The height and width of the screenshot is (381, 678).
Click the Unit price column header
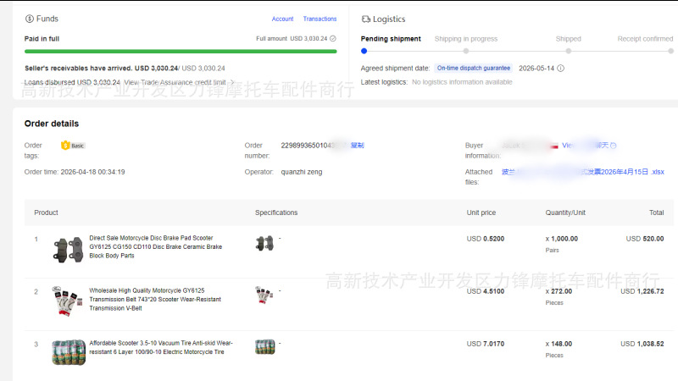[481, 213]
